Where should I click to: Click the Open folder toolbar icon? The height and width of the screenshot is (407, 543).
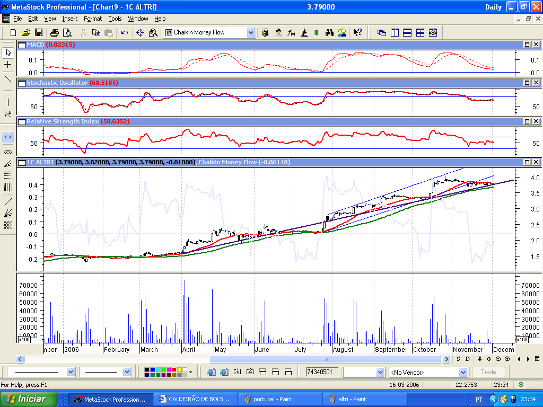(x=25, y=32)
